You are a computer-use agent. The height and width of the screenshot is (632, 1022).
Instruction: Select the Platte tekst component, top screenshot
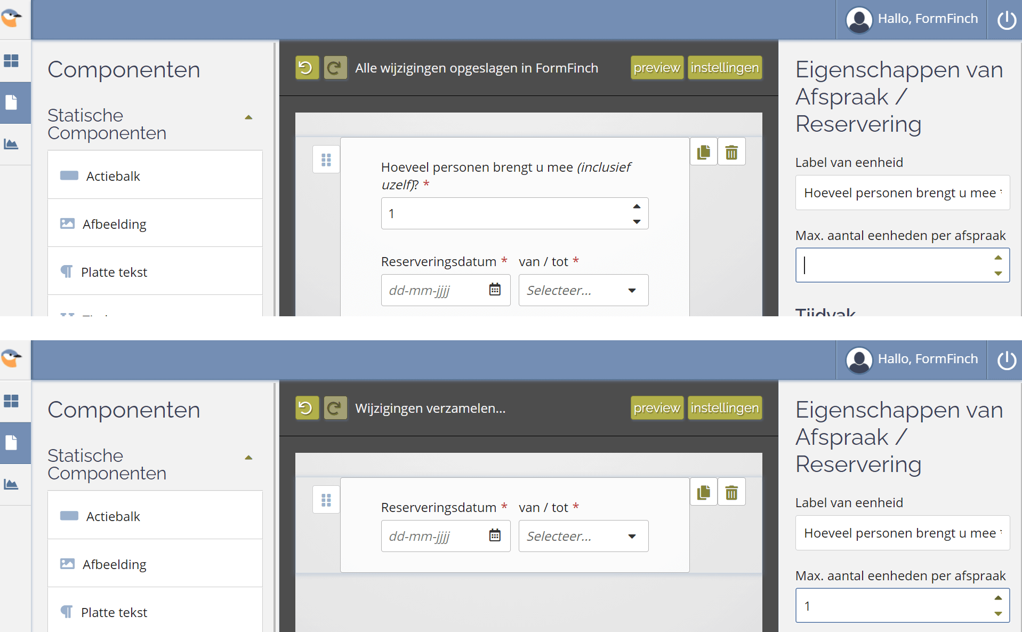155,271
